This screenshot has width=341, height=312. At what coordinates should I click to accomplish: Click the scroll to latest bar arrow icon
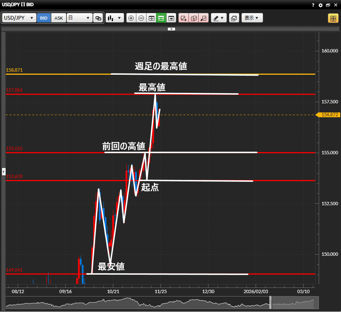(171, 18)
